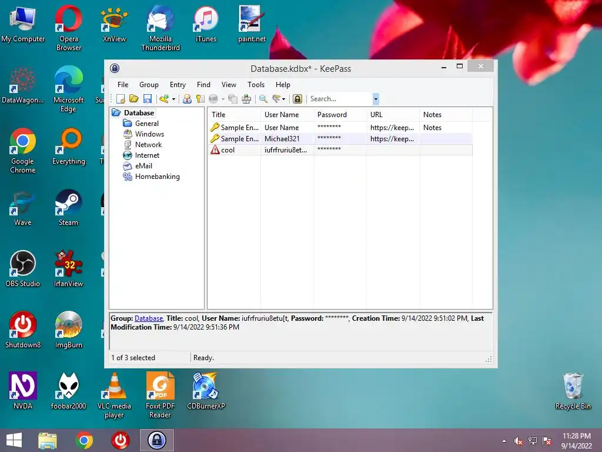The height and width of the screenshot is (452, 602).
Task: Open the Add Entry dropdown arrow
Action: click(x=173, y=99)
